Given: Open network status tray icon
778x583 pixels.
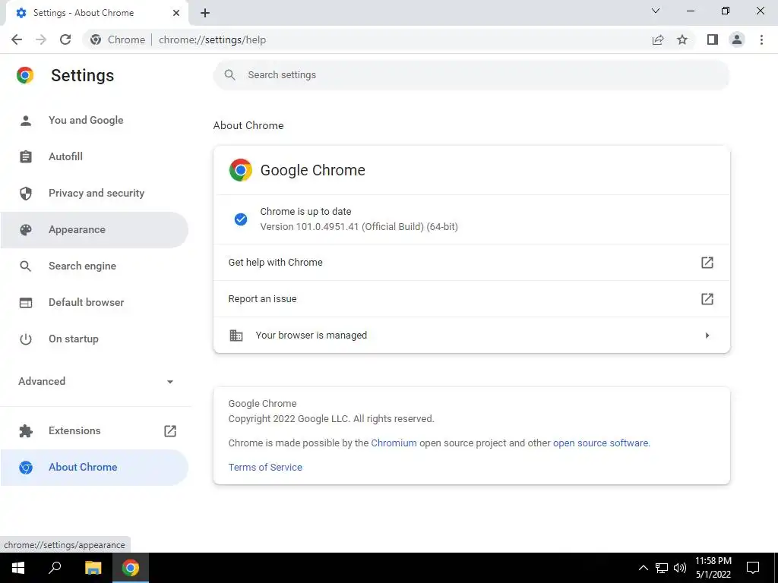Looking at the screenshot, I should click(x=662, y=568).
